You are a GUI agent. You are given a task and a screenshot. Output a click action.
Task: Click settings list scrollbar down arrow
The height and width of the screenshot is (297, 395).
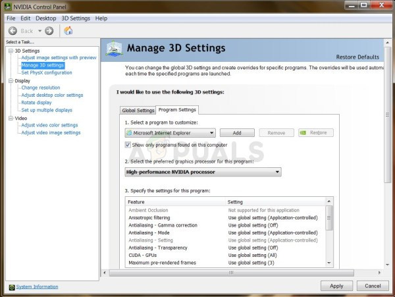click(x=329, y=263)
